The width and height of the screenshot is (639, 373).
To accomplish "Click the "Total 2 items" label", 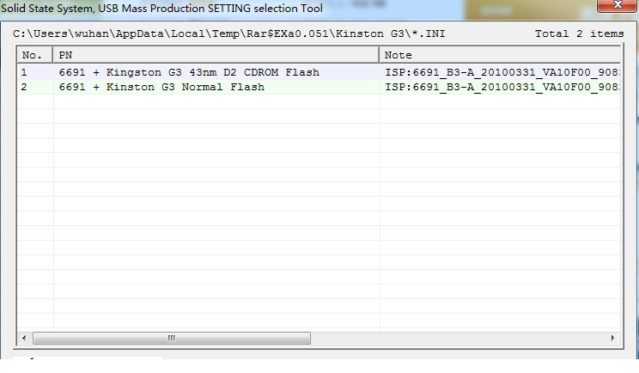I will 580,34.
